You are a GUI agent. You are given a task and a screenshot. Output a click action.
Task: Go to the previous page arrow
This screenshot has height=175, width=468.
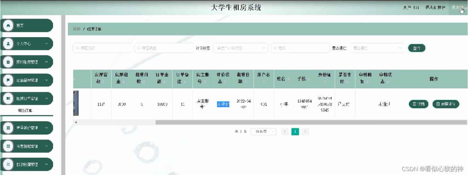pyautogui.click(x=285, y=131)
